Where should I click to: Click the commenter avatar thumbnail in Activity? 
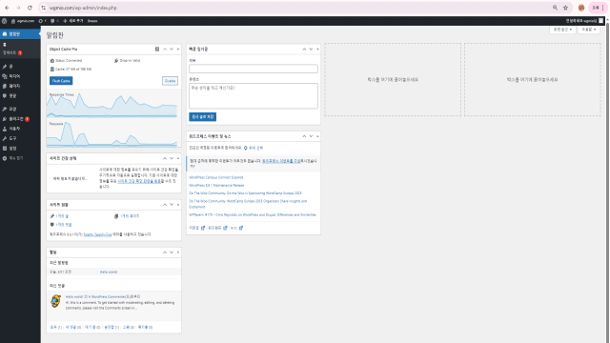(x=55, y=301)
